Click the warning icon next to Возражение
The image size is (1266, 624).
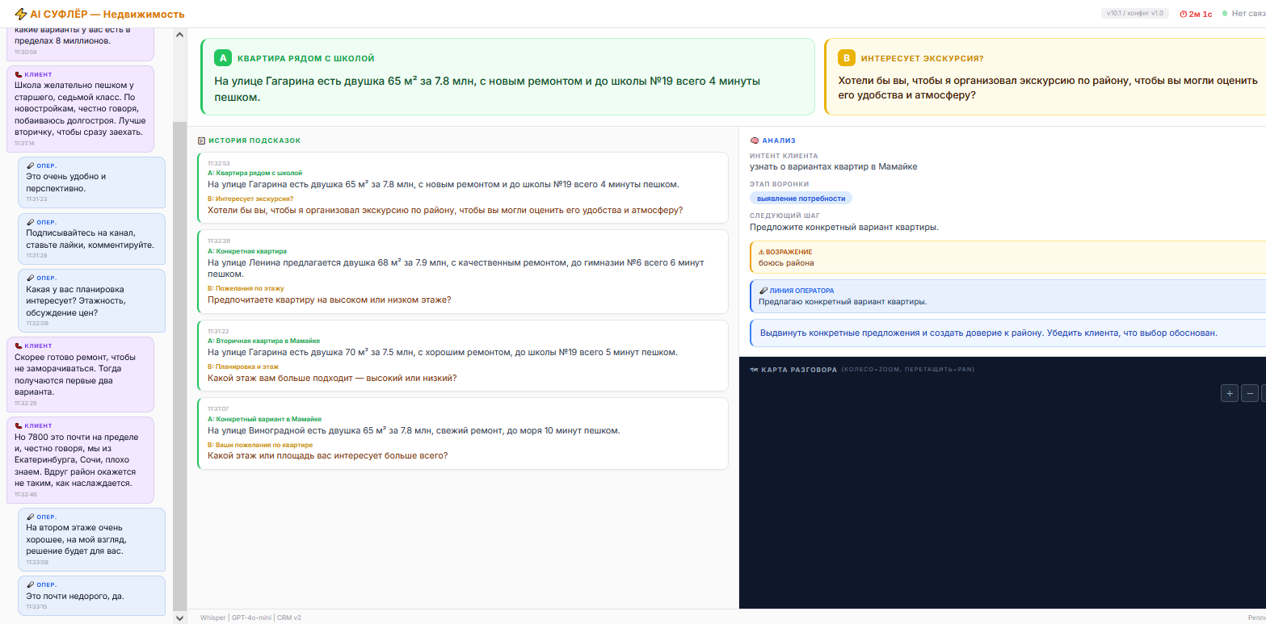pyautogui.click(x=762, y=252)
